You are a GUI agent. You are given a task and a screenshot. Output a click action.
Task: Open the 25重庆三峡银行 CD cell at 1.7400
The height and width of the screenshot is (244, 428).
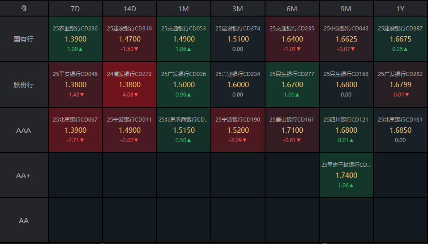coord(346,175)
